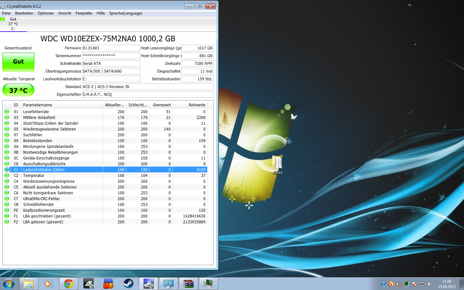Click the 37 temperature tray icon
Image resolution: width=464 pixels, height=290 pixels.
pos(383,284)
